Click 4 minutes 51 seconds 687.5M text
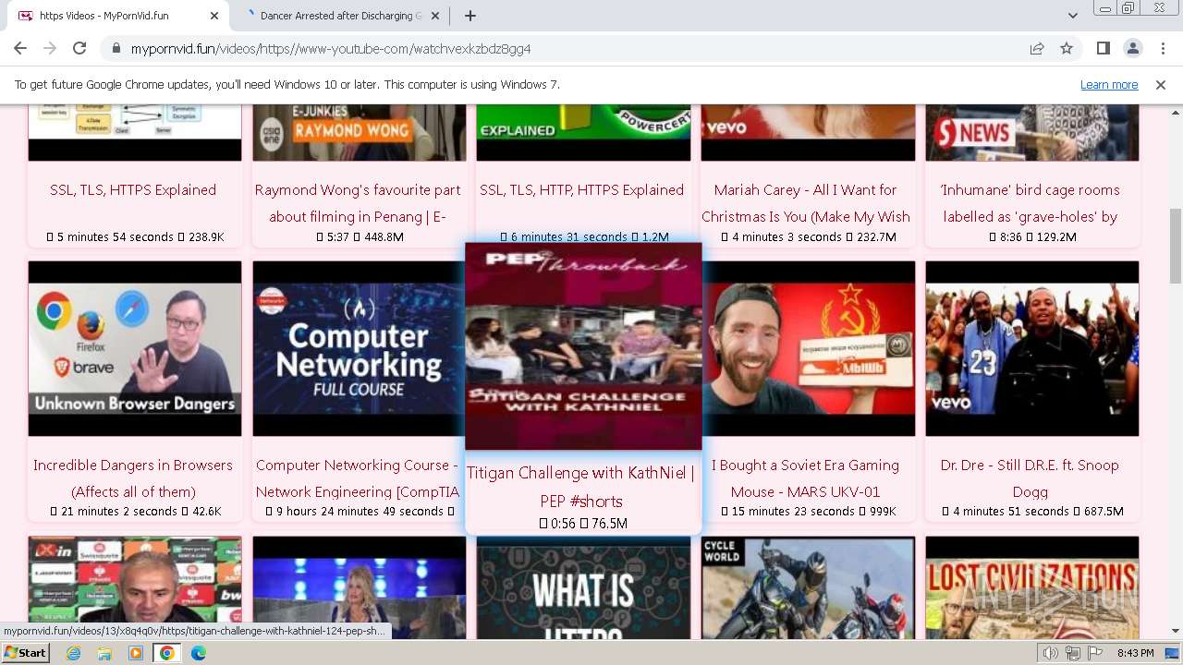Screen dimensions: 1183x665 point(1031,511)
